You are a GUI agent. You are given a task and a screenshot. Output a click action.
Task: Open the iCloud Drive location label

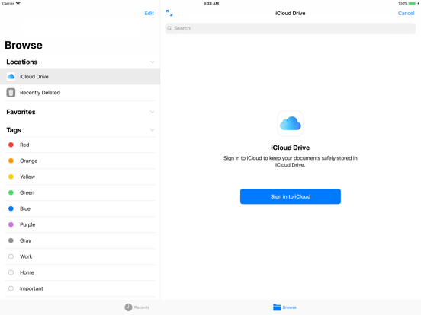tap(34, 77)
